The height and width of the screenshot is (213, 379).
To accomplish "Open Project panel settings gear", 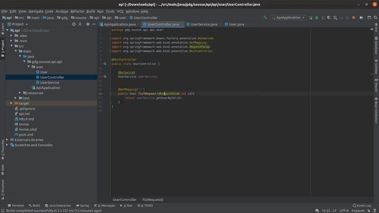I will (x=88, y=24).
